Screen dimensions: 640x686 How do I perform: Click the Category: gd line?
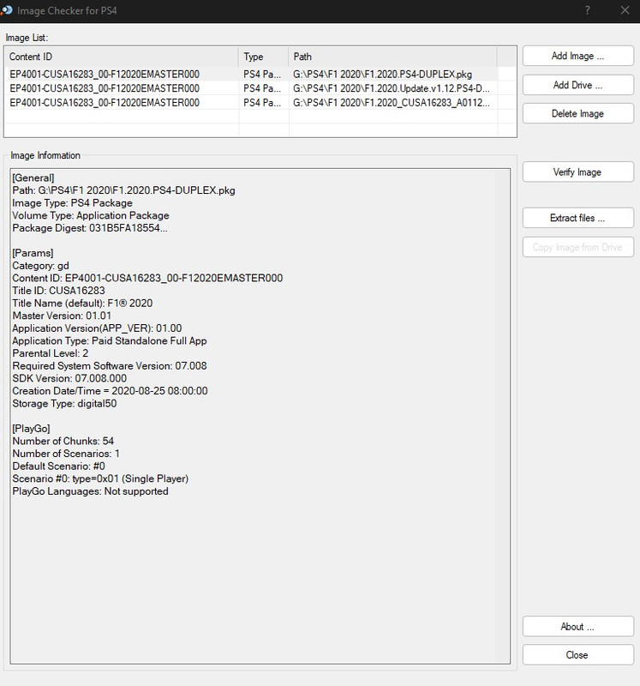coord(40,266)
